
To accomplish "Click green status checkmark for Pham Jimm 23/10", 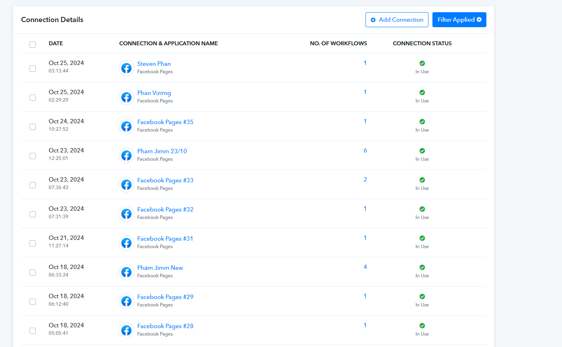I will [422, 151].
